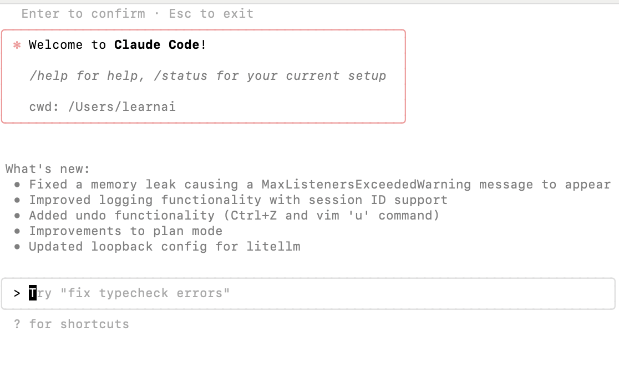Click the MaxListenersExceededWarning text
The height and width of the screenshot is (377, 619).
(x=366, y=185)
